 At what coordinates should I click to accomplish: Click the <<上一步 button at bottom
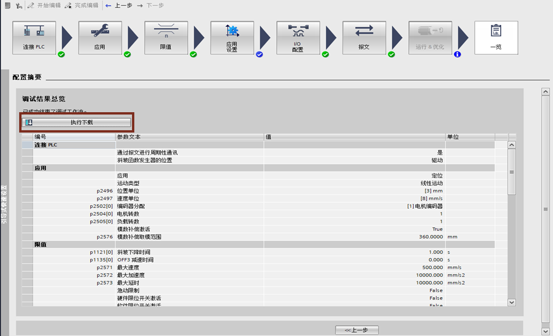click(x=356, y=330)
